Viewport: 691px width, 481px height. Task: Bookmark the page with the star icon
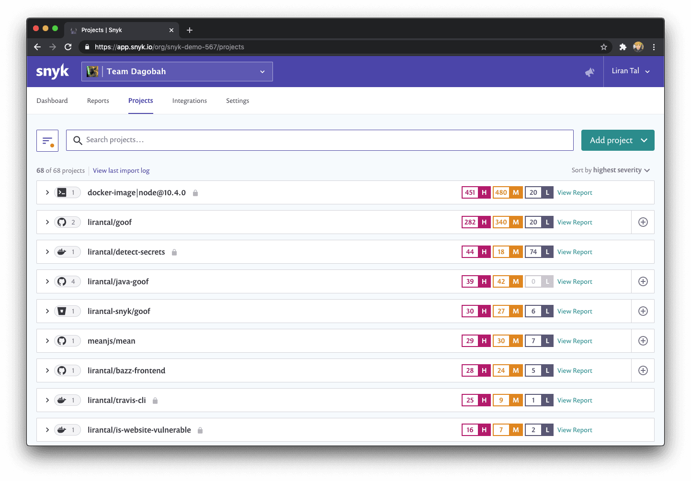[604, 47]
